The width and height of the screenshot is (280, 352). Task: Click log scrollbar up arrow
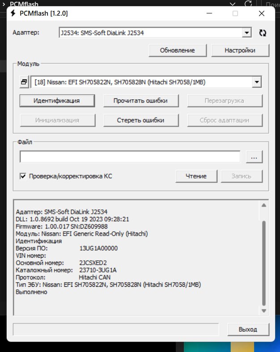click(x=264, y=205)
